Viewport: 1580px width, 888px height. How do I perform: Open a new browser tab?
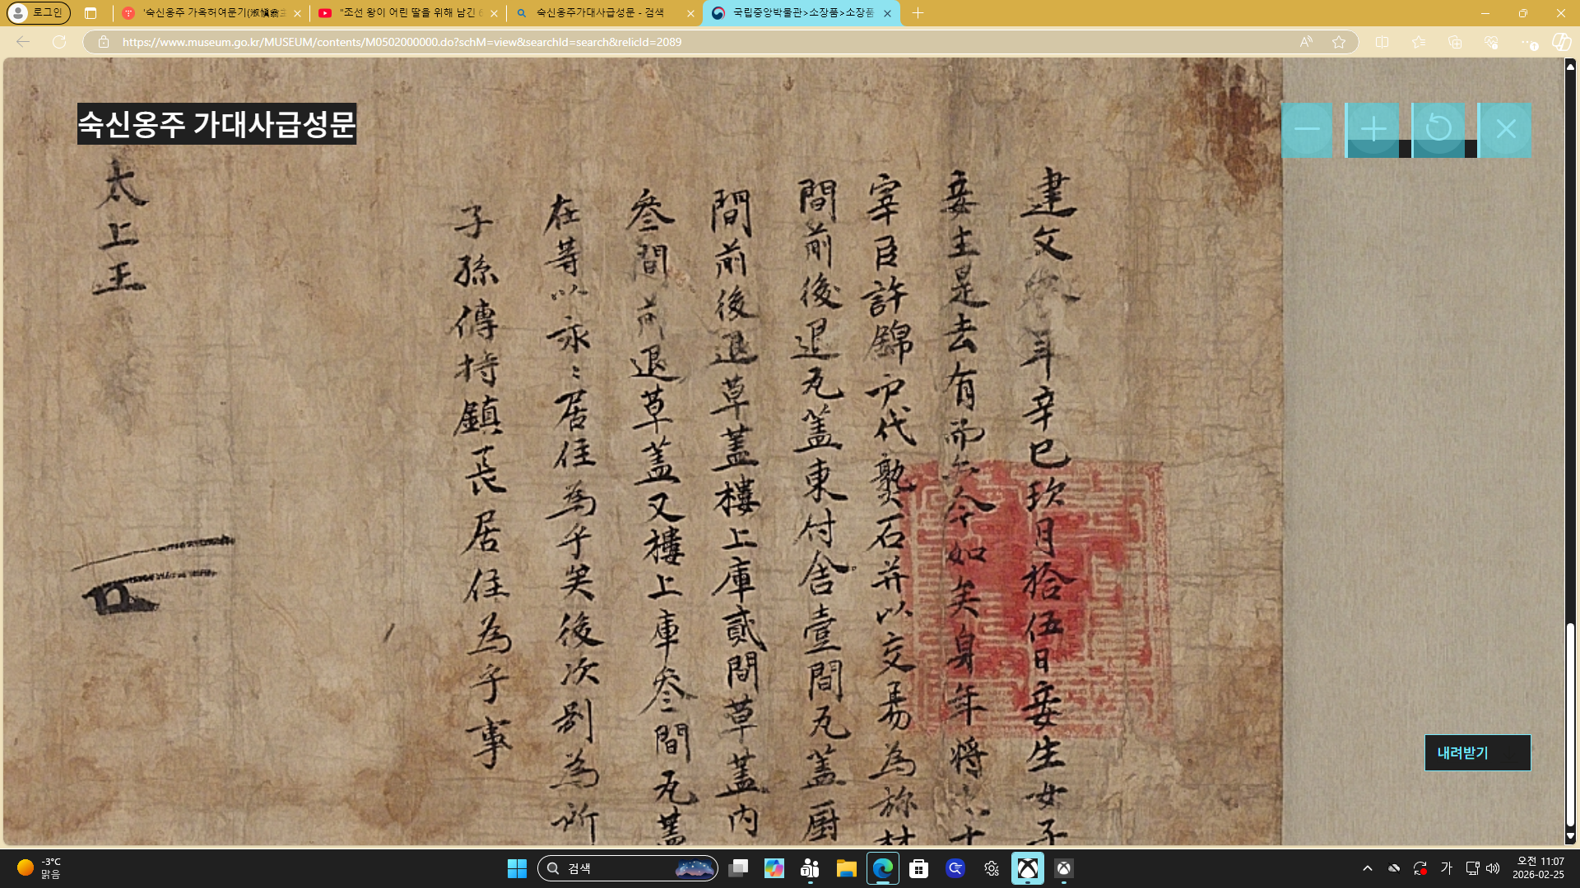pyautogui.click(x=918, y=13)
